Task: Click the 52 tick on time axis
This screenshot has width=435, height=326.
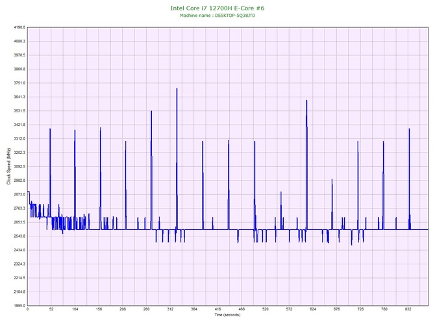Action: (51, 309)
